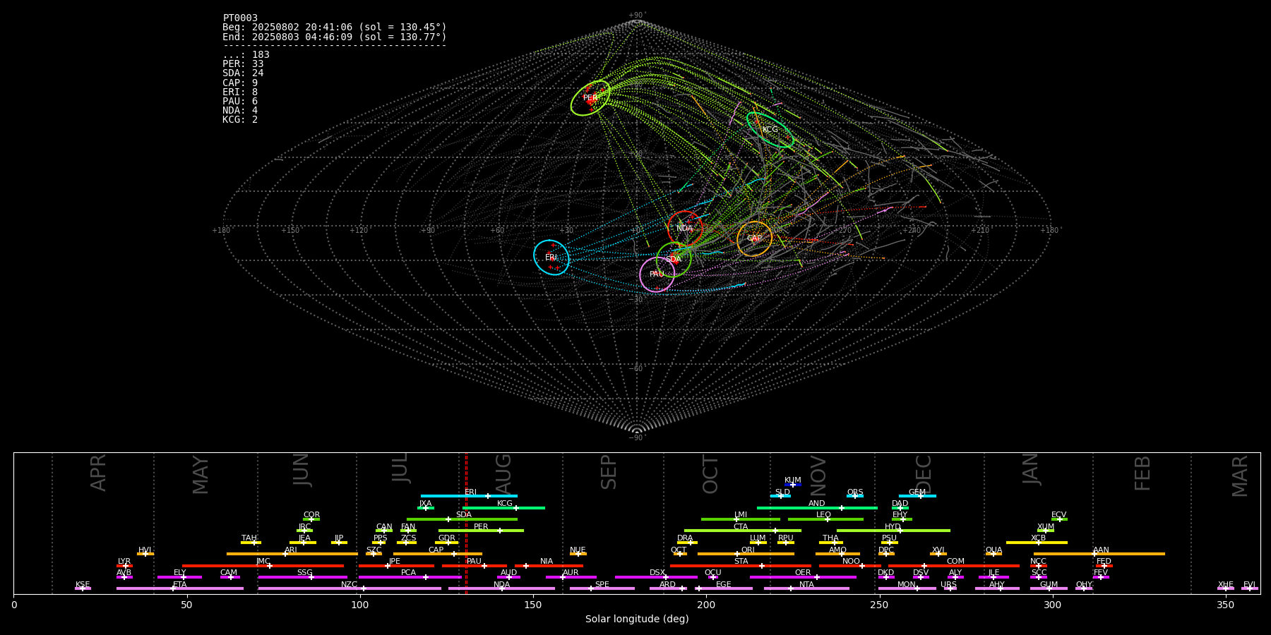Select the ETA violet bar in timeline
The height and width of the screenshot is (635, 1271).
pos(180,588)
